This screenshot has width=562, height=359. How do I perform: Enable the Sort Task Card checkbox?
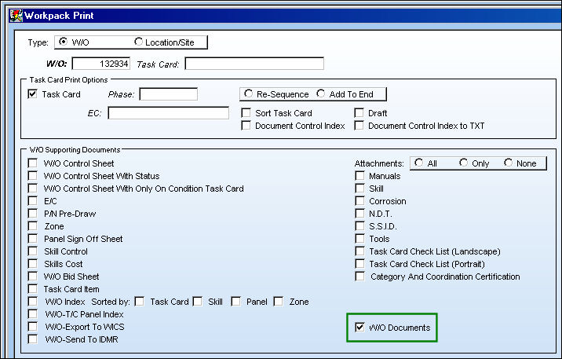pyautogui.click(x=246, y=113)
